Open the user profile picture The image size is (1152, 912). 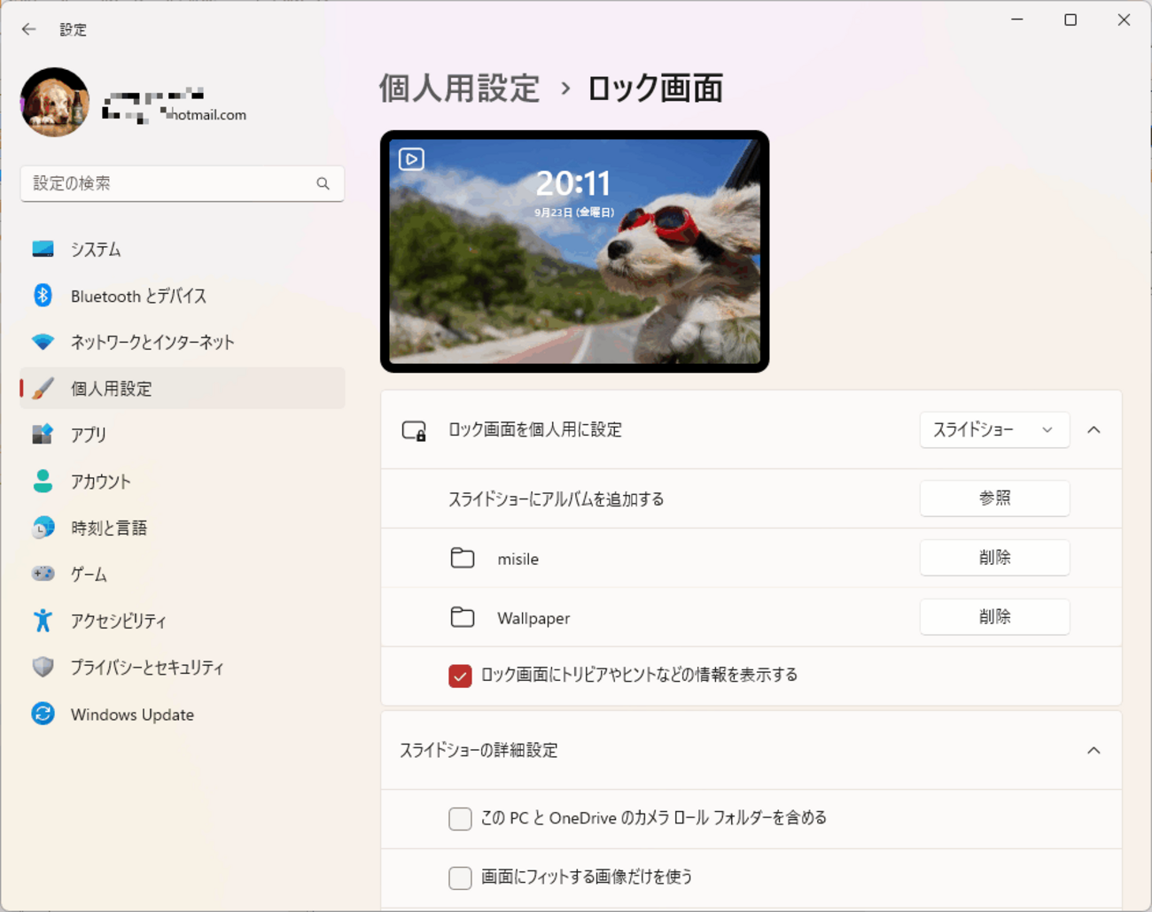pyautogui.click(x=55, y=103)
